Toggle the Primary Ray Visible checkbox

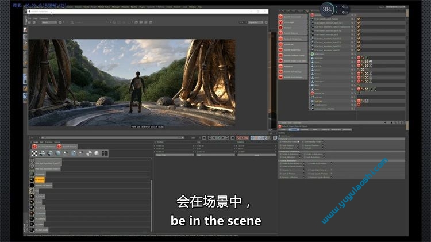(x=298, y=141)
